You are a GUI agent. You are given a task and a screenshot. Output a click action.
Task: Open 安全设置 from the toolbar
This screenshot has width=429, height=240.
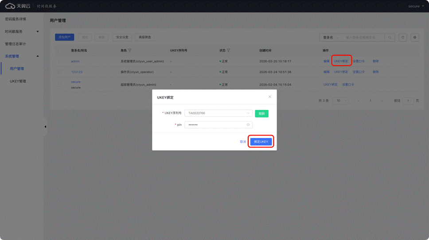(122, 37)
